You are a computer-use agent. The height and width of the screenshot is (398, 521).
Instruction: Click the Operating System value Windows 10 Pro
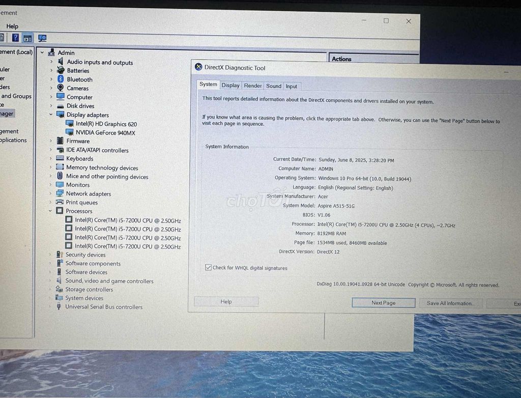pyautogui.click(x=364, y=179)
